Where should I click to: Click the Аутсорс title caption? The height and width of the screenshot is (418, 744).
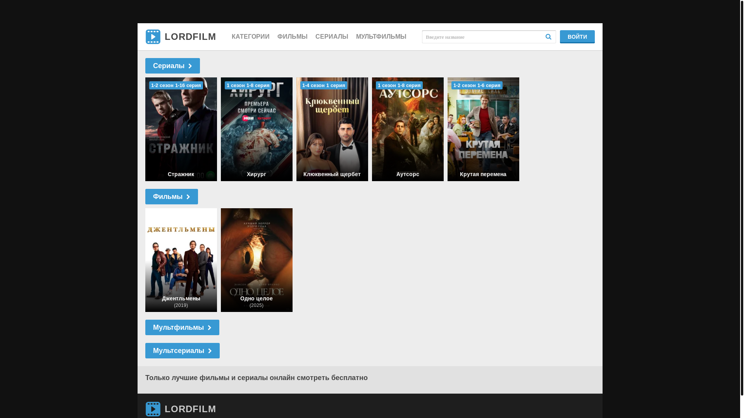click(x=408, y=174)
